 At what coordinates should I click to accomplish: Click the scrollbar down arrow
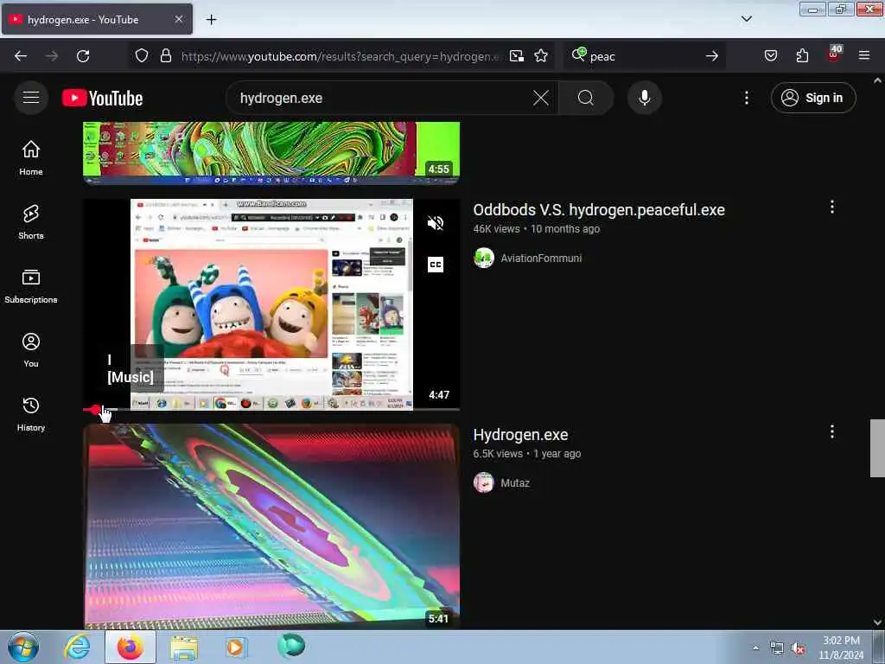coord(877,622)
